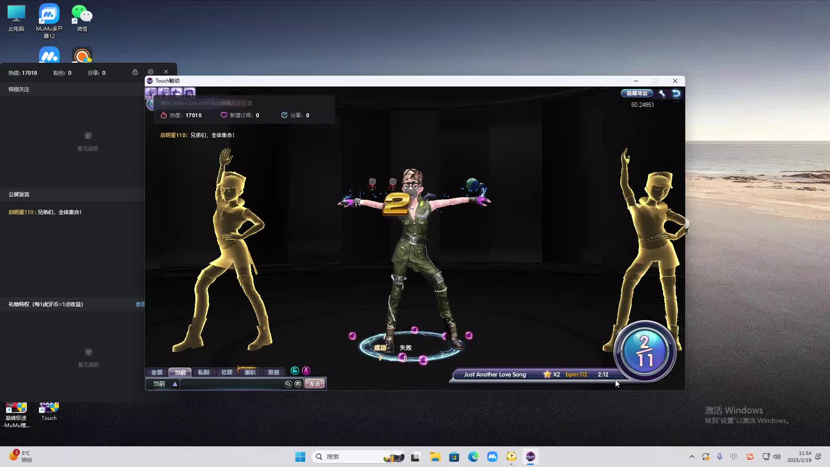The width and height of the screenshot is (830, 467).
Task: Open Microsoft Edge from taskbar
Action: pos(473,457)
